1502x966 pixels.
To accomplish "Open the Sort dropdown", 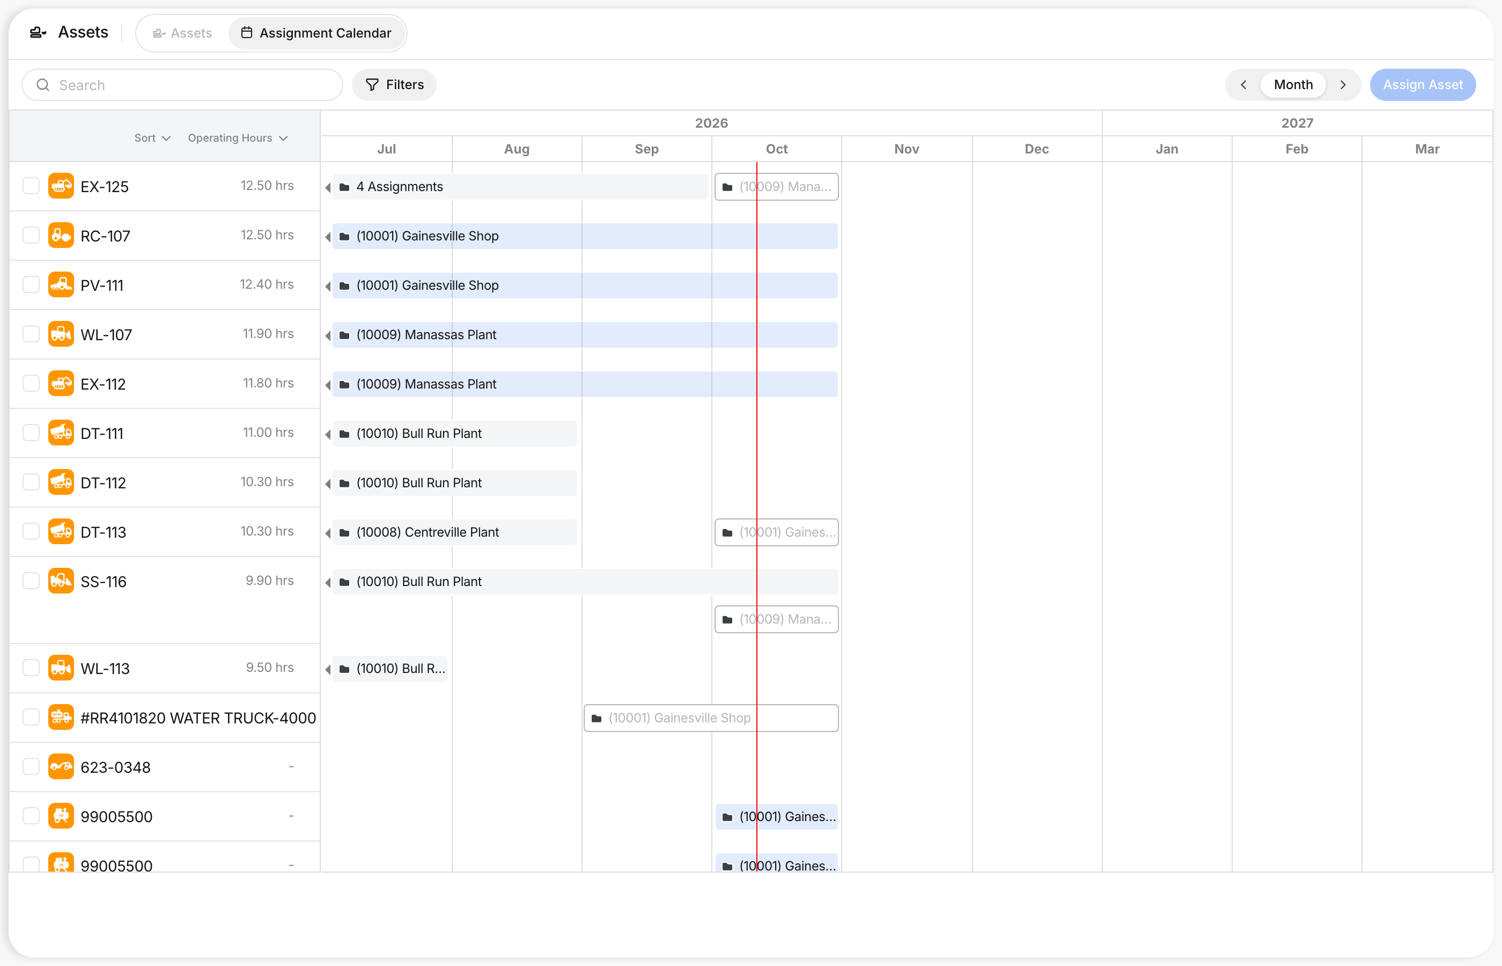I will pyautogui.click(x=152, y=138).
